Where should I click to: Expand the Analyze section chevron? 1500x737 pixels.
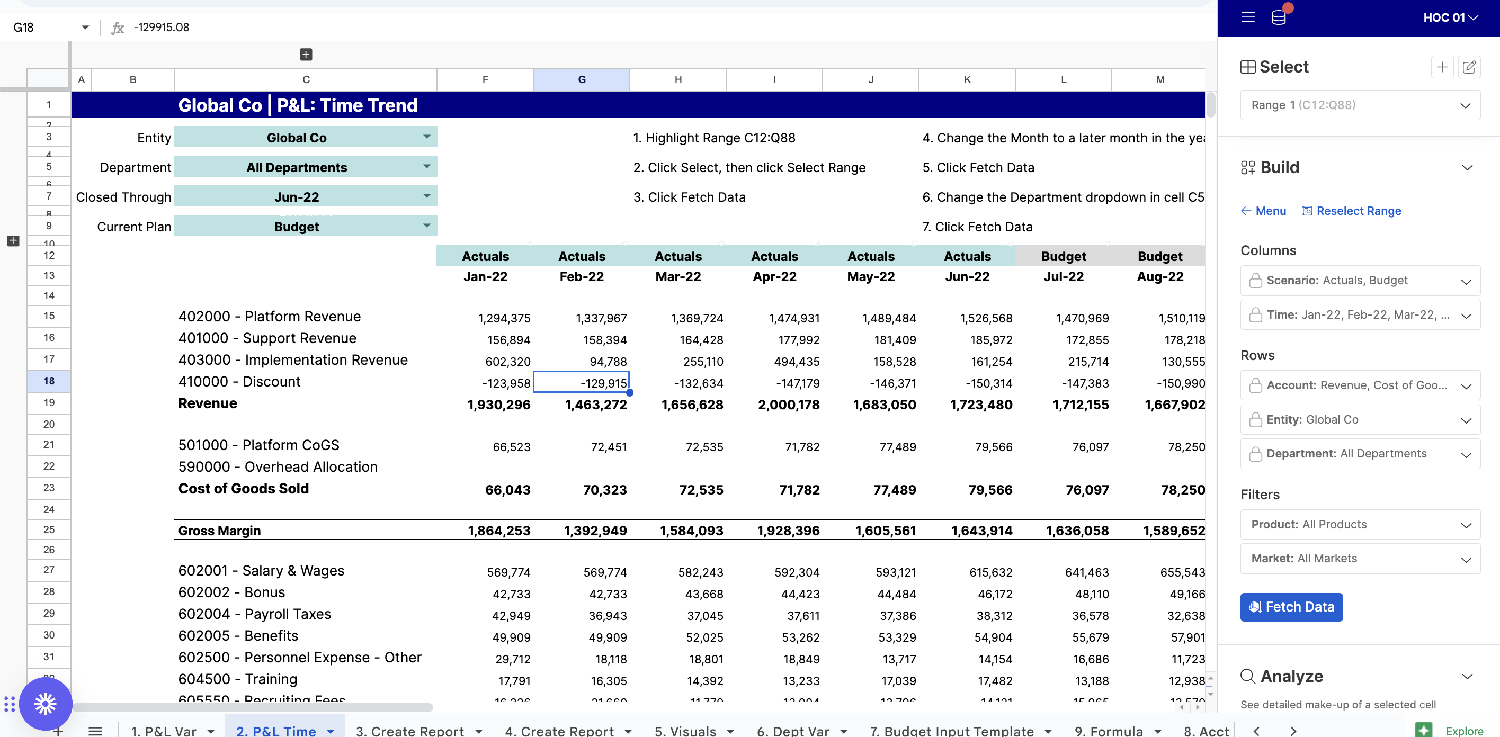click(x=1467, y=677)
